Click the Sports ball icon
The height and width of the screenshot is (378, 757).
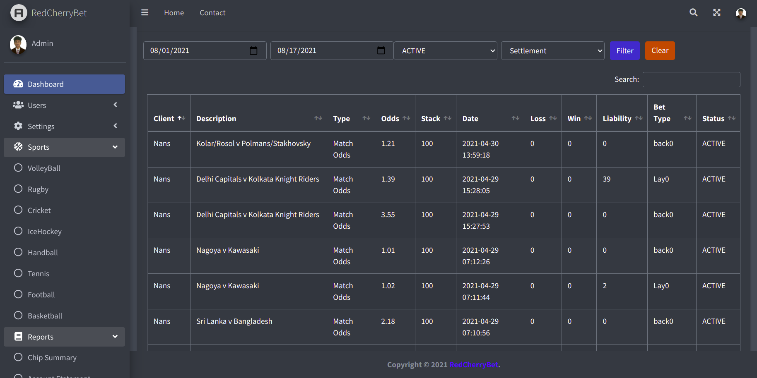pos(18,147)
